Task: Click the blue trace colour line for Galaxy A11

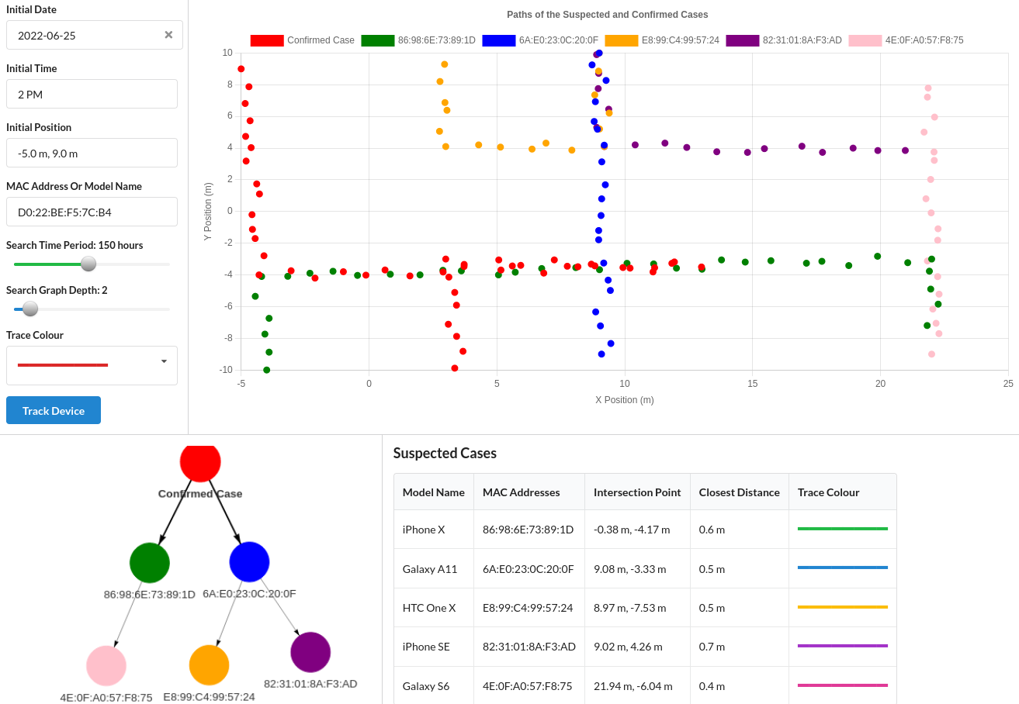Action: click(x=843, y=568)
